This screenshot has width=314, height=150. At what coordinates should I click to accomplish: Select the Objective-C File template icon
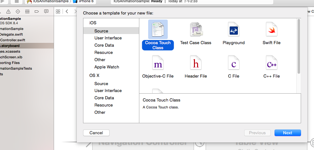158,64
